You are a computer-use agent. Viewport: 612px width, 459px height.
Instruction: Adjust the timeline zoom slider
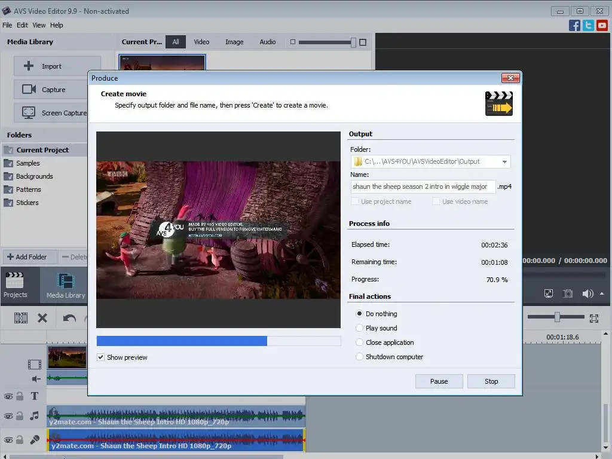click(x=557, y=317)
